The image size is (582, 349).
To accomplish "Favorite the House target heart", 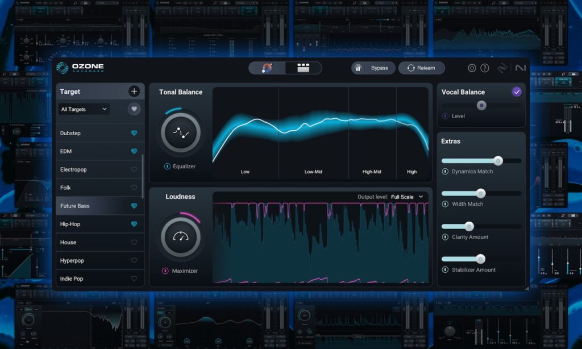I will [134, 242].
